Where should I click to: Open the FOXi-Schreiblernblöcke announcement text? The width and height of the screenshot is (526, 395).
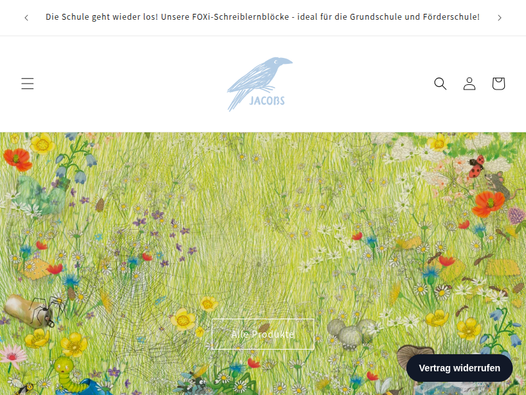tap(262, 17)
